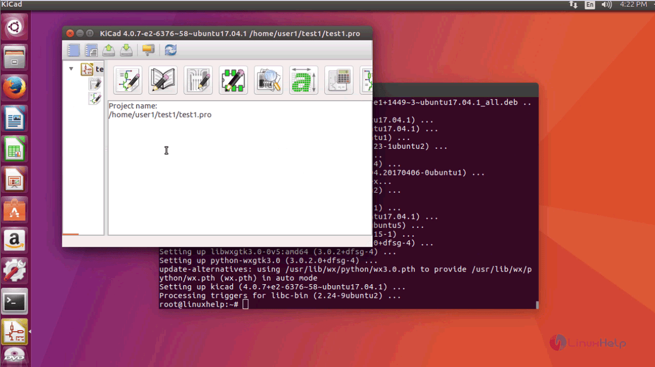Click 'Setting up kicad' line in the terminal
The height and width of the screenshot is (367, 655).
click(282, 287)
